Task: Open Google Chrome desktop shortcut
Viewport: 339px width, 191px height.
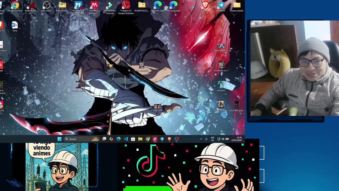Action: point(15,7)
